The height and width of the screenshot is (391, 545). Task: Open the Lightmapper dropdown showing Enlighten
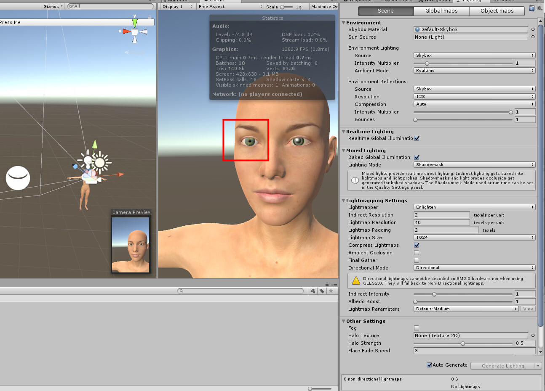point(474,207)
